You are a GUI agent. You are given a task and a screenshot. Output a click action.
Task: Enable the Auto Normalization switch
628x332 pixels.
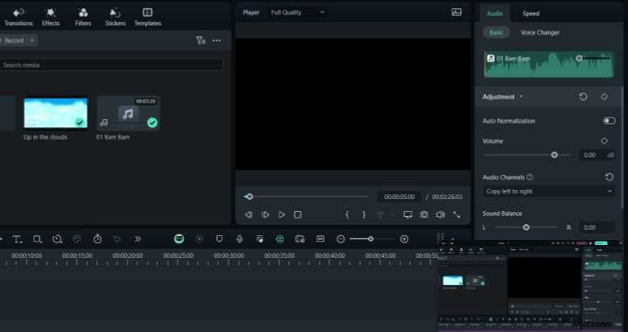coord(609,121)
